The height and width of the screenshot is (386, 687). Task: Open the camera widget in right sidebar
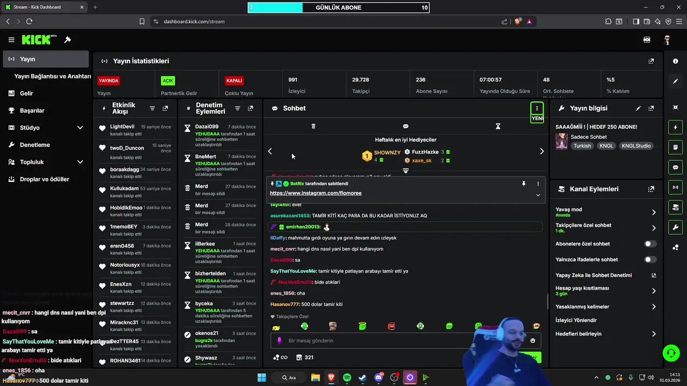(675, 207)
